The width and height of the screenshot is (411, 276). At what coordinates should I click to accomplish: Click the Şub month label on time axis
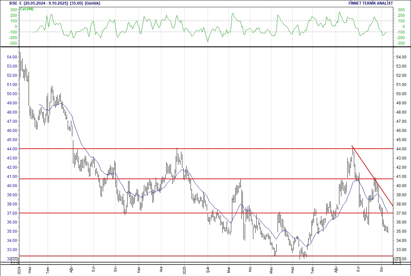[208, 270]
